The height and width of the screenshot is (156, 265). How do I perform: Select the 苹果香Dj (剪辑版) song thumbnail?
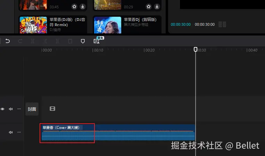pyautogui.click(x=108, y=25)
